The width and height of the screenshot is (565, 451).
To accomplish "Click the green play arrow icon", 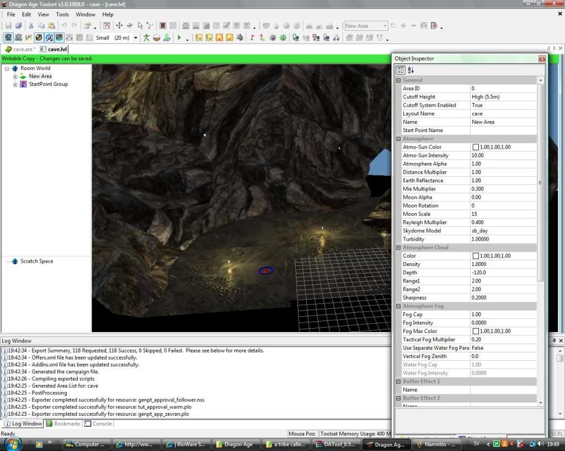I will [179, 38].
